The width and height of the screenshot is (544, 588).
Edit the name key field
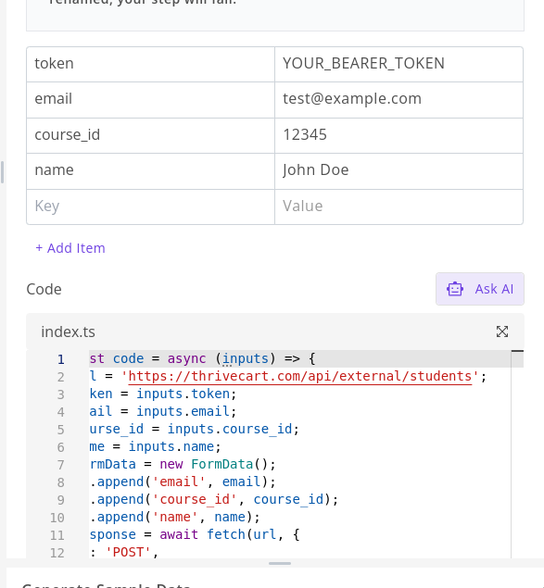tap(150, 171)
